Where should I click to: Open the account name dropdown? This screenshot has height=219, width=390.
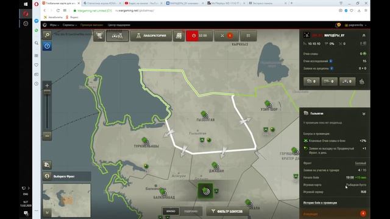tap(355, 25)
